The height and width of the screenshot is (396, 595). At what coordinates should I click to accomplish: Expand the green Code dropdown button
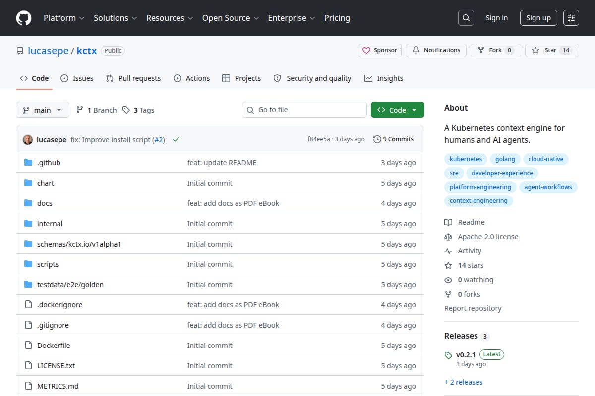(398, 110)
